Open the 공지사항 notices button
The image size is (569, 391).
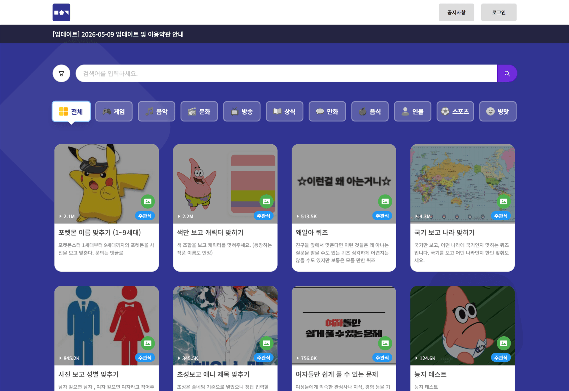[456, 12]
